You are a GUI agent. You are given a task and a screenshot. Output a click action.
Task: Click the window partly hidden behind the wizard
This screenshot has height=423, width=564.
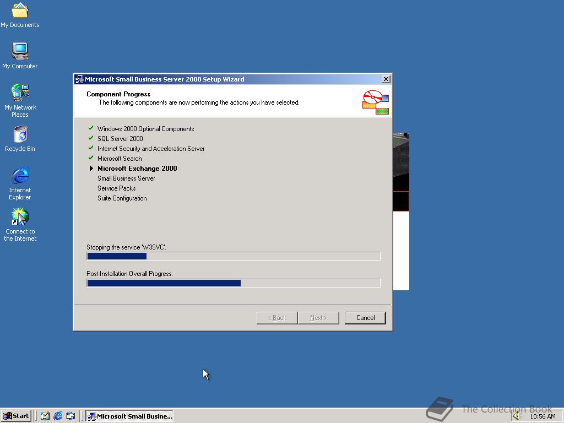[x=401, y=211]
